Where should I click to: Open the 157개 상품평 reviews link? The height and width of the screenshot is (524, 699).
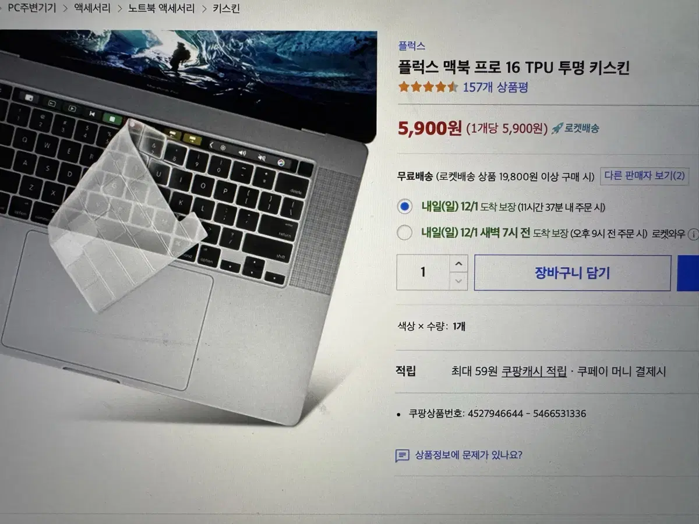[x=495, y=88]
